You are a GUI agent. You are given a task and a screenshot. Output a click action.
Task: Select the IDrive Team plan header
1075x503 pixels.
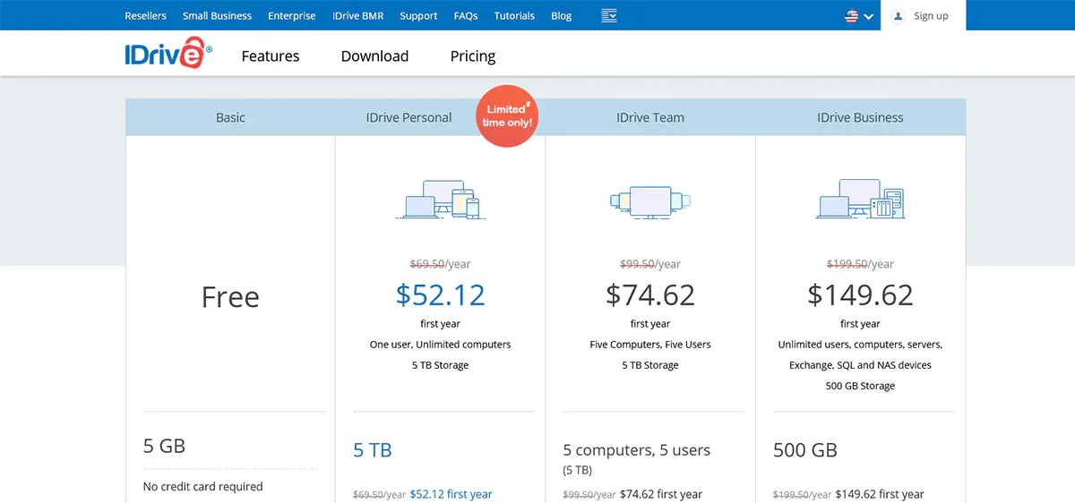click(x=649, y=117)
